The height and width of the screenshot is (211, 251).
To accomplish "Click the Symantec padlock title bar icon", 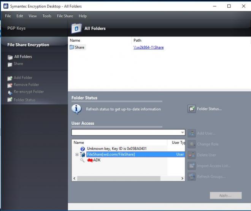I will [6, 6].
